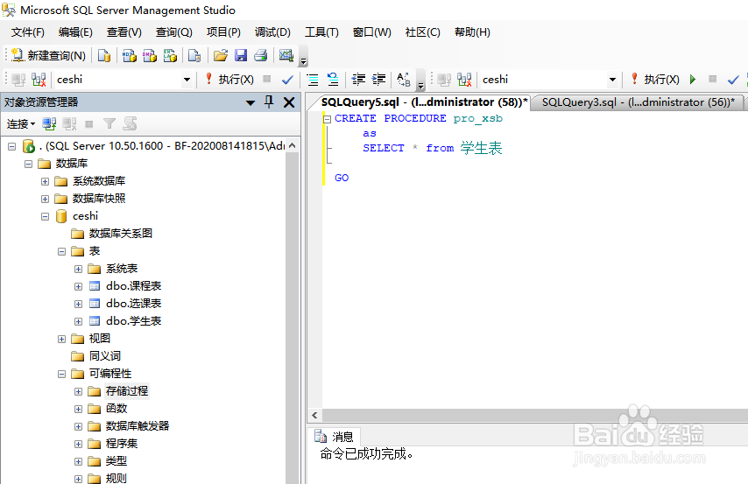Click the comment out selected lines icon
This screenshot has width=748, height=484.
(x=313, y=80)
